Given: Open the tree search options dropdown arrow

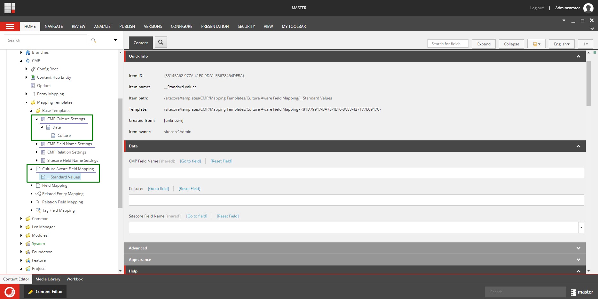Looking at the screenshot, I should click(115, 40).
